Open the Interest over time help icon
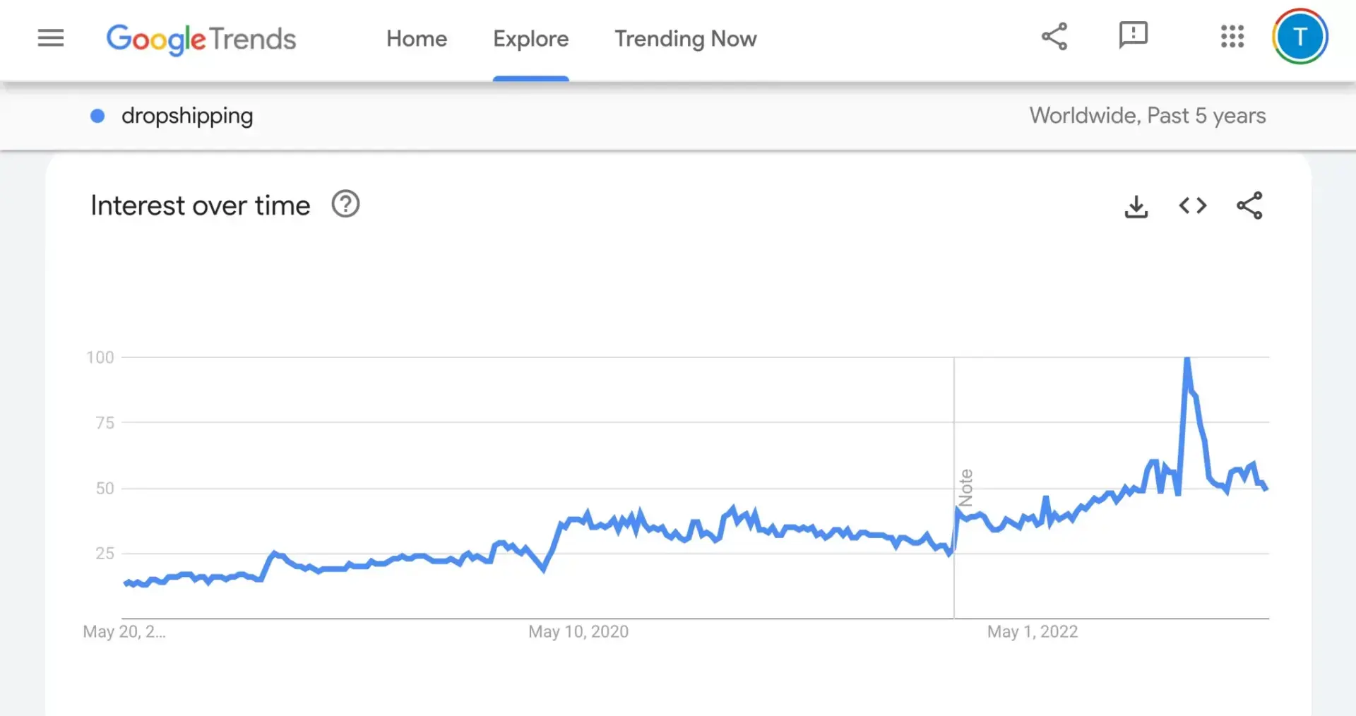Viewport: 1356px width, 716px height. (345, 205)
